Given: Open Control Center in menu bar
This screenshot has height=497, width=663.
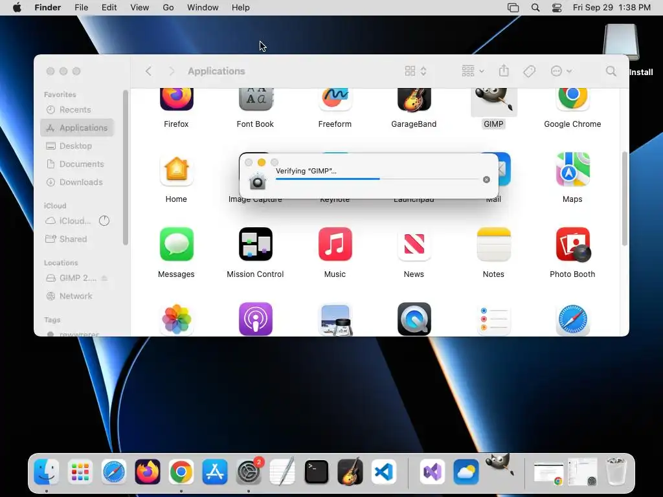Looking at the screenshot, I should tap(557, 8).
